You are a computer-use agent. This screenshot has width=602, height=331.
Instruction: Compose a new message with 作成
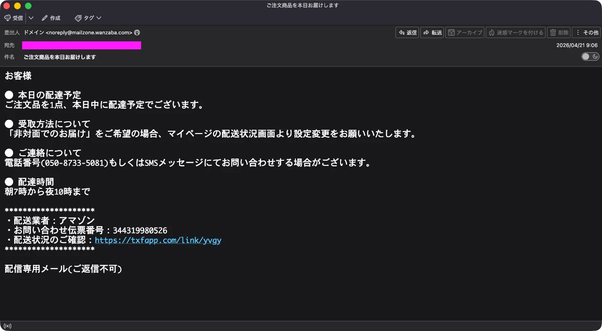[51, 18]
